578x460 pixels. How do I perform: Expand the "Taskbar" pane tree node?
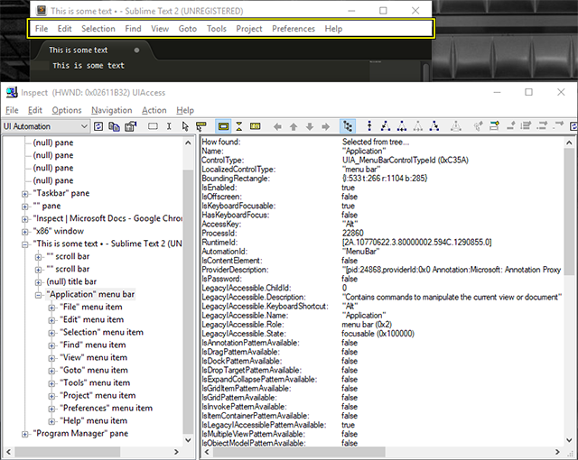click(24, 194)
